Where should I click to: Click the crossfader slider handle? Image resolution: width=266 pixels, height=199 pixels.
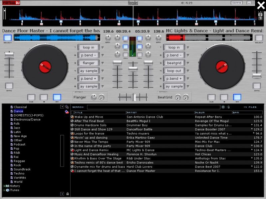click(x=134, y=97)
